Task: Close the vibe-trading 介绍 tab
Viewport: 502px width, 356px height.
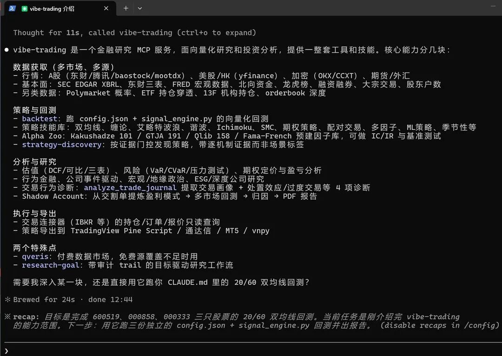Action: point(106,8)
